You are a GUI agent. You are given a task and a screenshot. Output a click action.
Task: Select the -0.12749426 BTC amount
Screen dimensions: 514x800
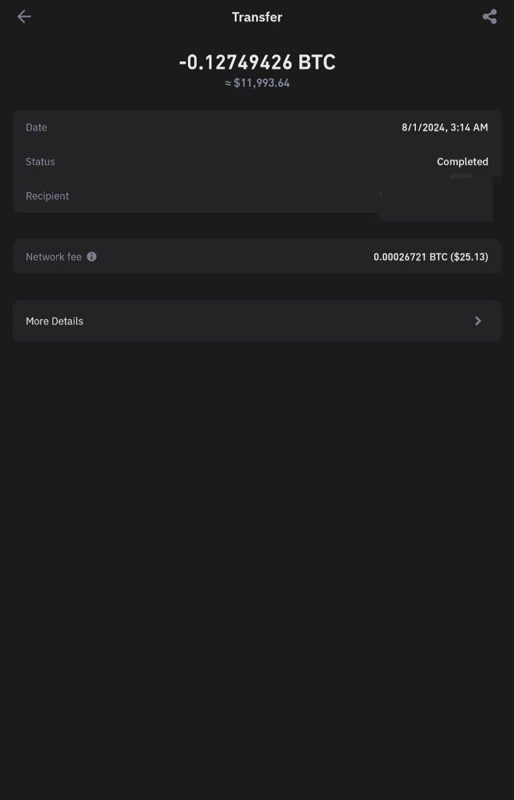[257, 62]
